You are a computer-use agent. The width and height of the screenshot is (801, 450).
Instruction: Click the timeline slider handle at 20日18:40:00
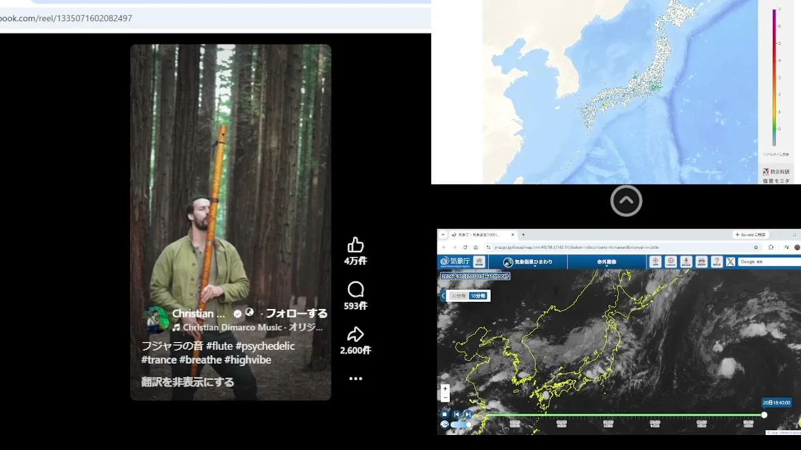(764, 415)
